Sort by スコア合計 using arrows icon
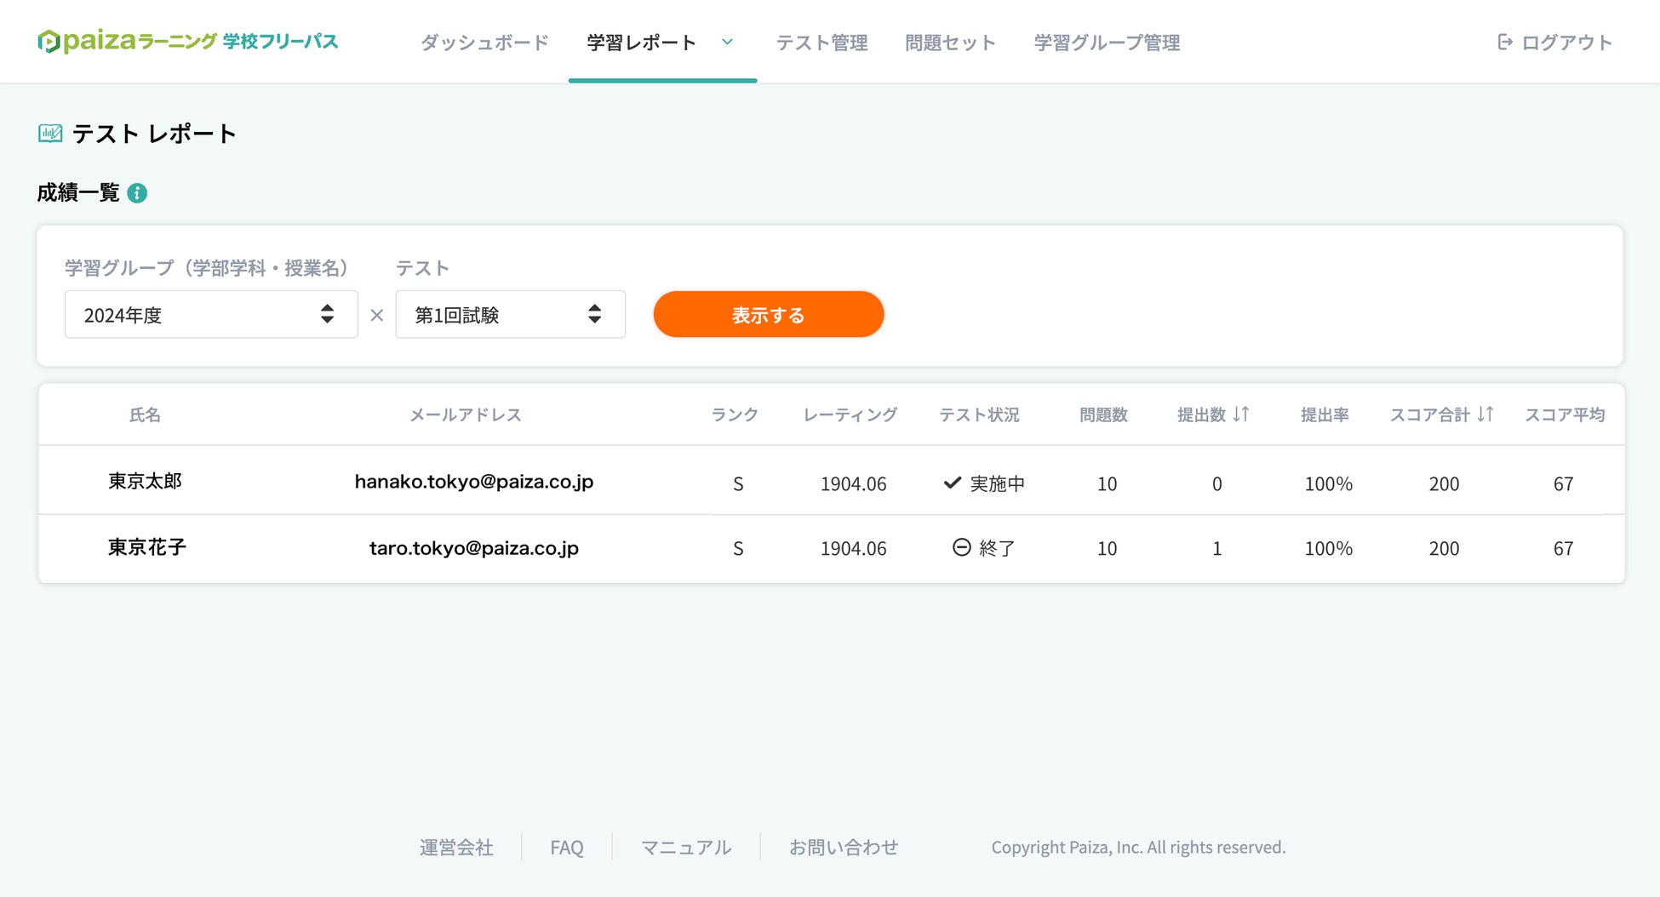The image size is (1660, 897). [1485, 414]
